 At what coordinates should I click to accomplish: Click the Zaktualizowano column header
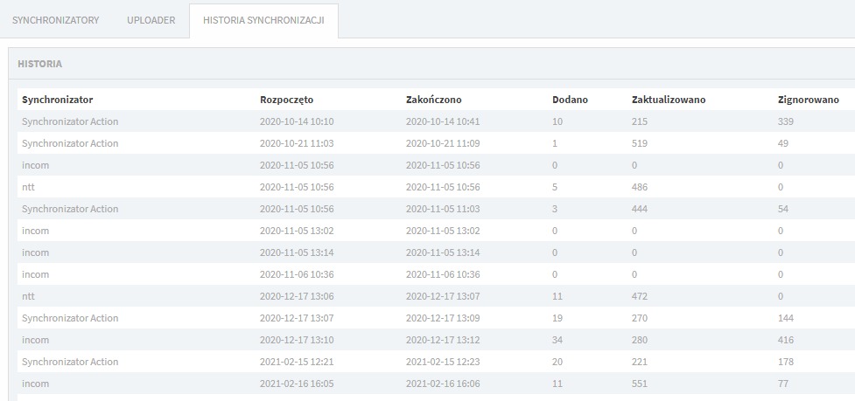[x=669, y=100]
